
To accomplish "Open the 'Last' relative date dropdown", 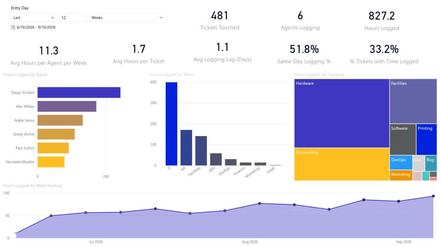I will tap(34, 17).
